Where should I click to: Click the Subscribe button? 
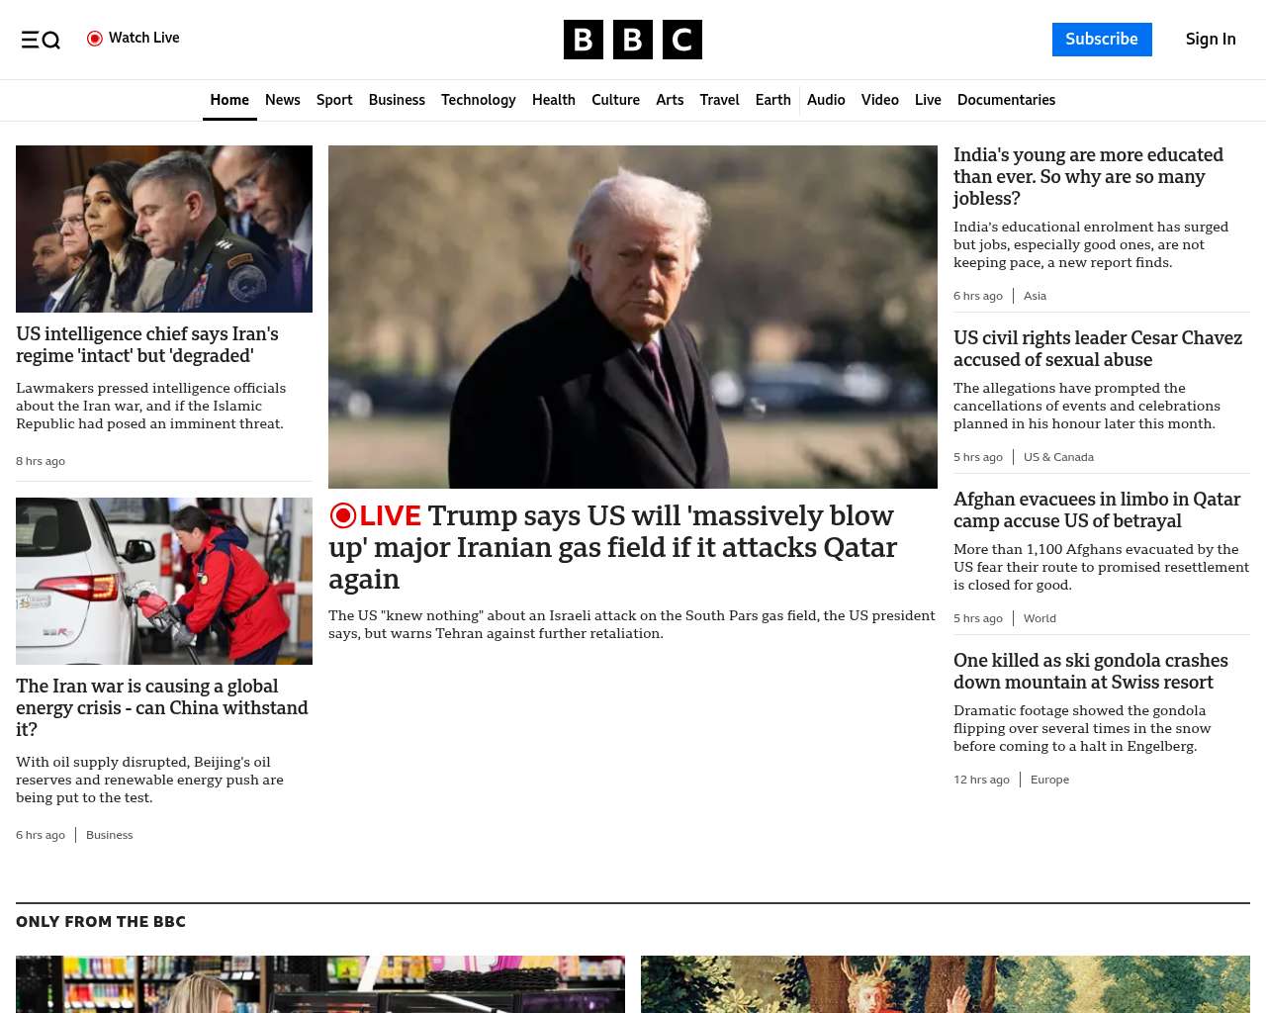[x=1102, y=40]
